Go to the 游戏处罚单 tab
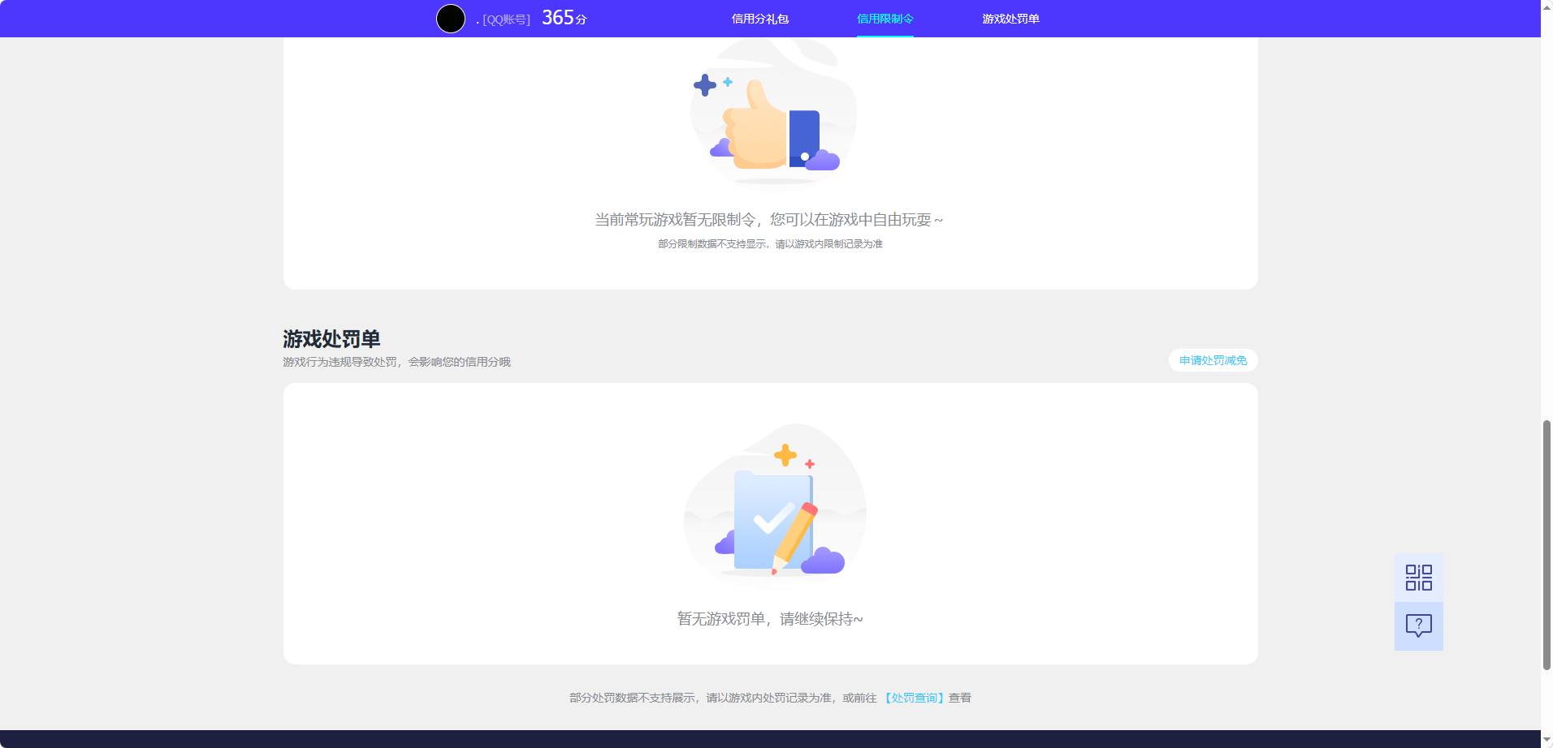1553x748 pixels. pyautogui.click(x=1010, y=19)
